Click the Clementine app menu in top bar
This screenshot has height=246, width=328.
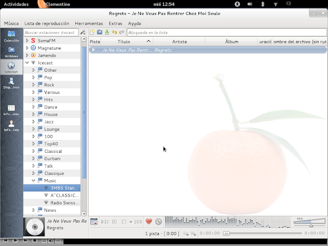pos(54,4)
